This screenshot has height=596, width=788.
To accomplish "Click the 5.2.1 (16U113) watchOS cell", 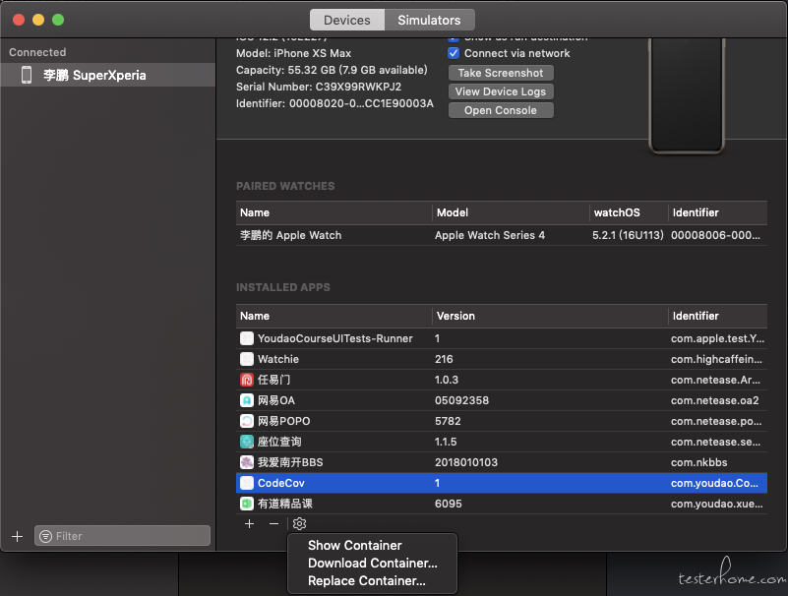I will tap(628, 235).
